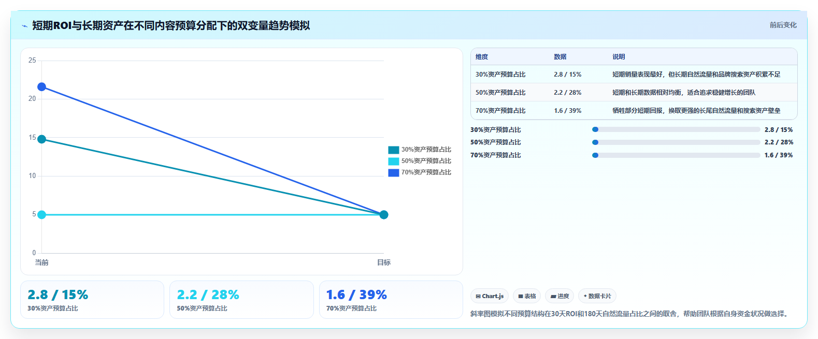
Task: Click the 当前 axis label
Action: coord(41,262)
